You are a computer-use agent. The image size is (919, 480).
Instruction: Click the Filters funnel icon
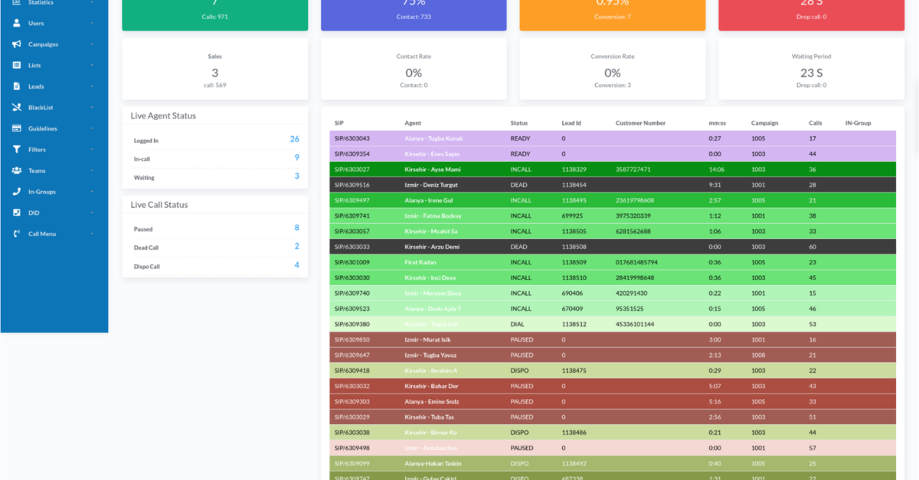click(x=17, y=150)
